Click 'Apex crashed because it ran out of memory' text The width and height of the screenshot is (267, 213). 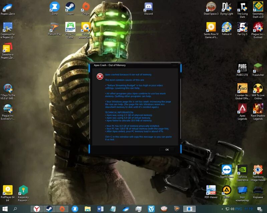[128, 75]
